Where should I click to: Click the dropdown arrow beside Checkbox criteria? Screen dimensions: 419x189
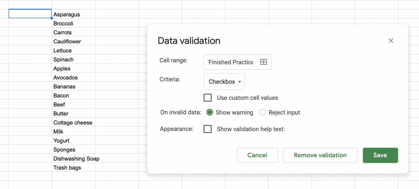[240, 82]
